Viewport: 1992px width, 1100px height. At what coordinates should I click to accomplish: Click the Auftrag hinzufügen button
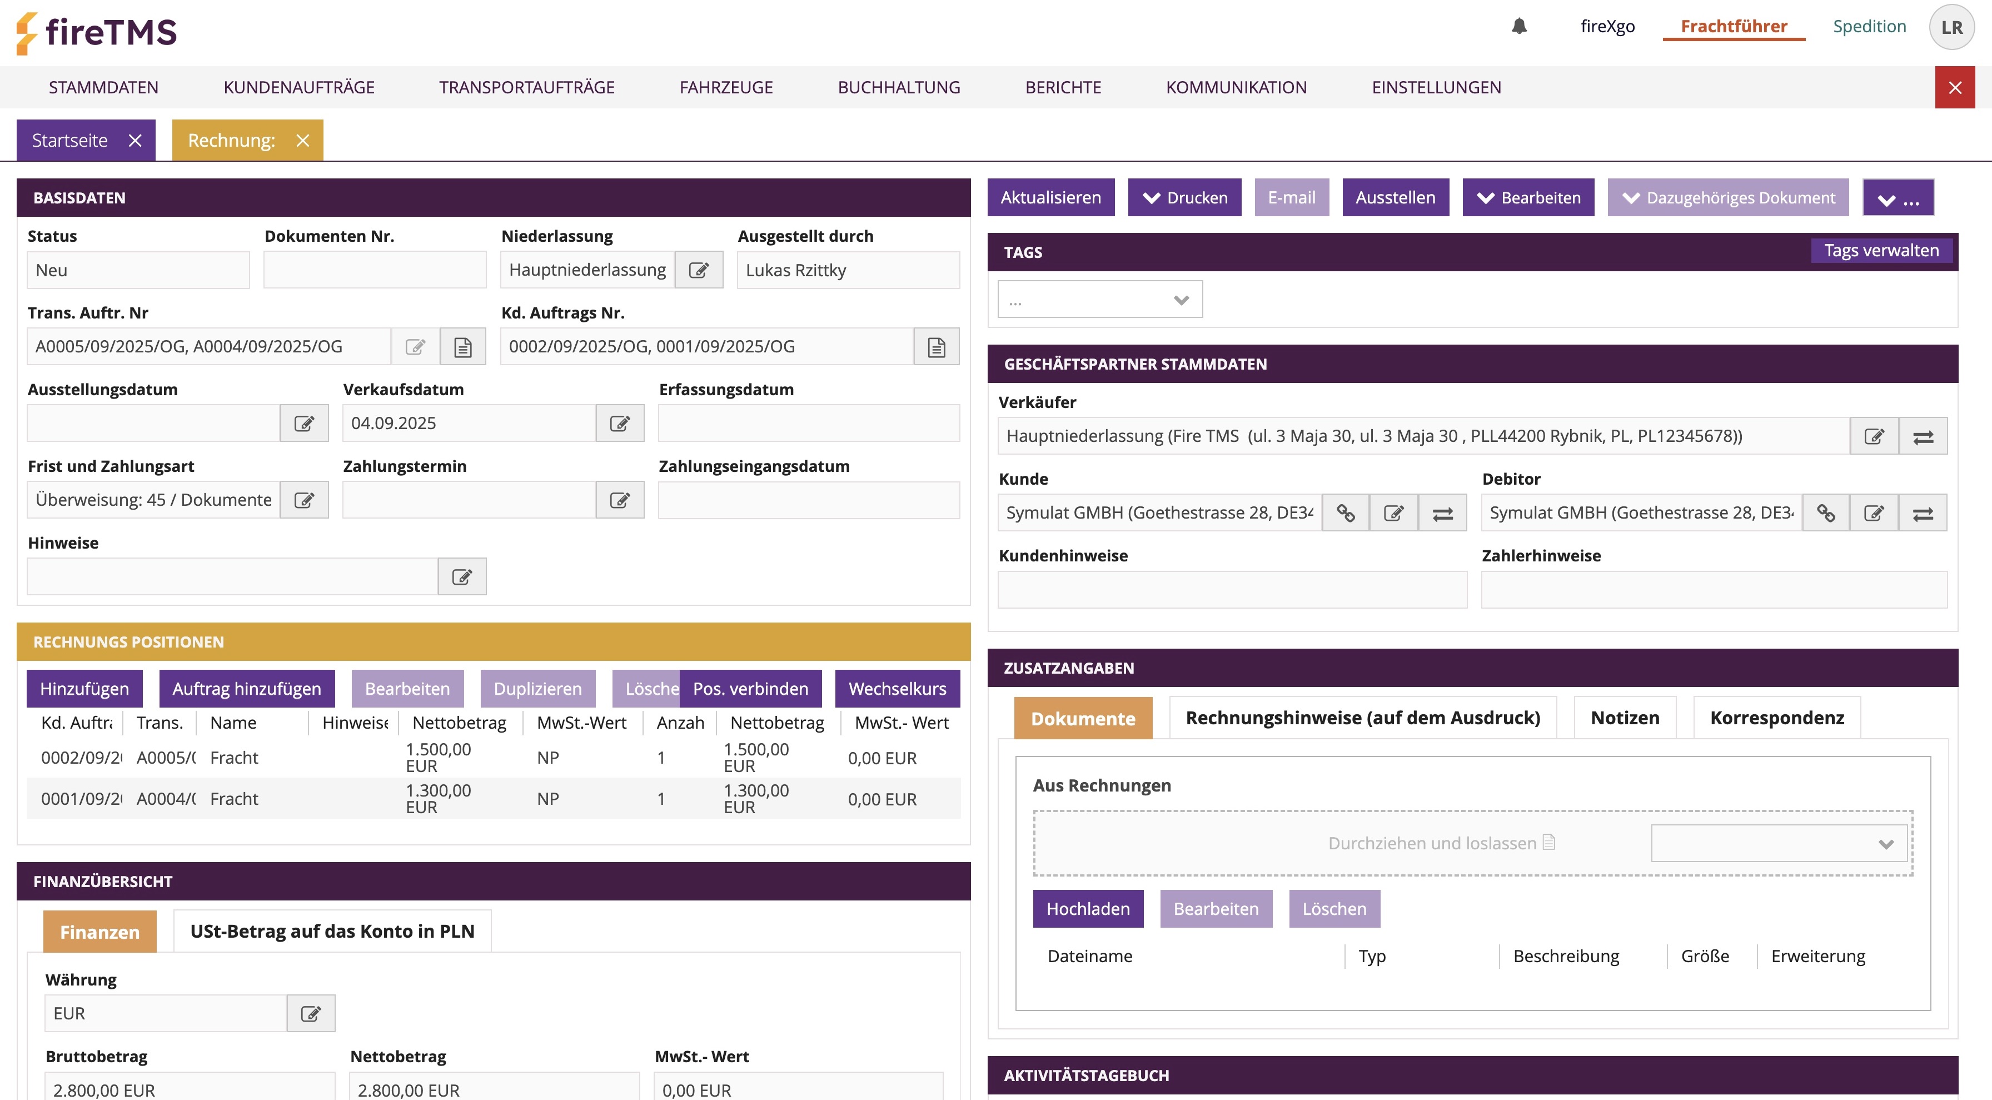pos(247,689)
